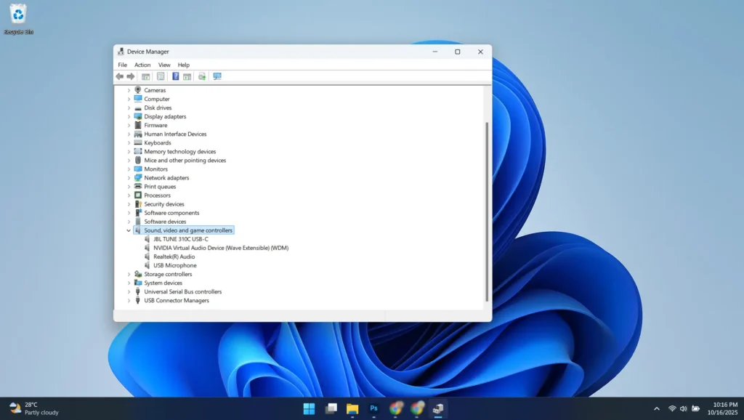Click the Scan for hardware changes toolbar icon
Image resolution: width=744 pixels, height=420 pixels.
click(x=202, y=76)
